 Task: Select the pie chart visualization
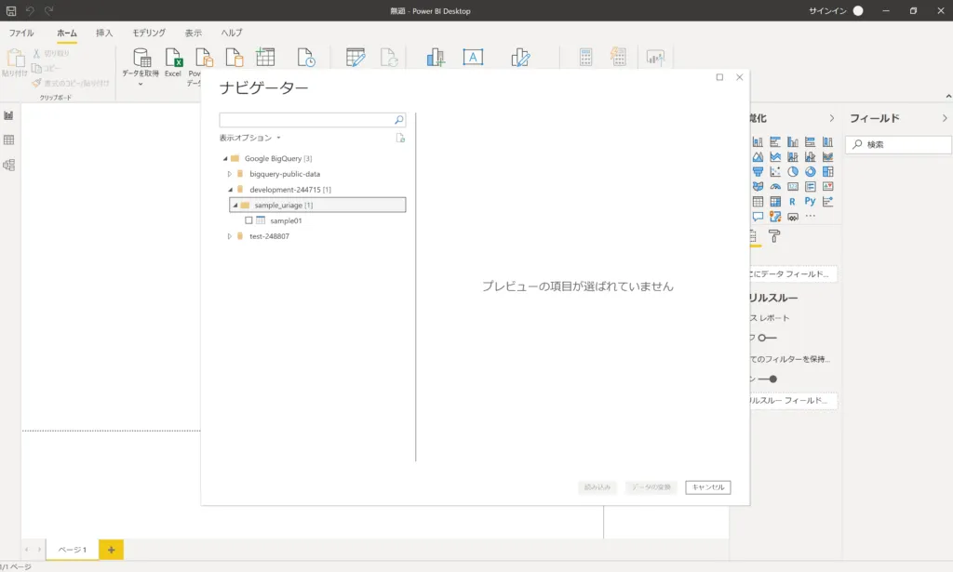tap(793, 172)
